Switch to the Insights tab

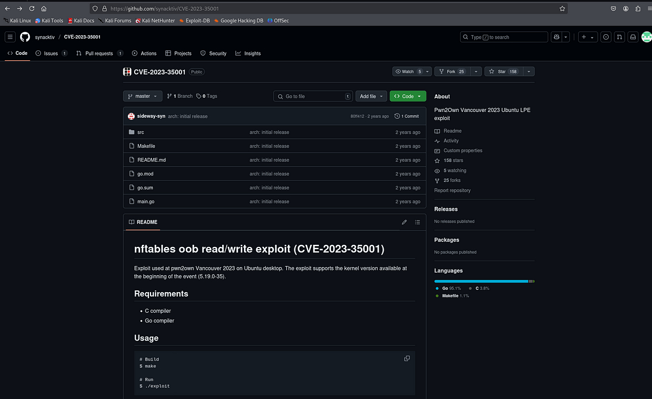[x=248, y=53]
